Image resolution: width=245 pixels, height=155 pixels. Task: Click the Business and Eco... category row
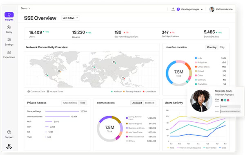click(141, 128)
